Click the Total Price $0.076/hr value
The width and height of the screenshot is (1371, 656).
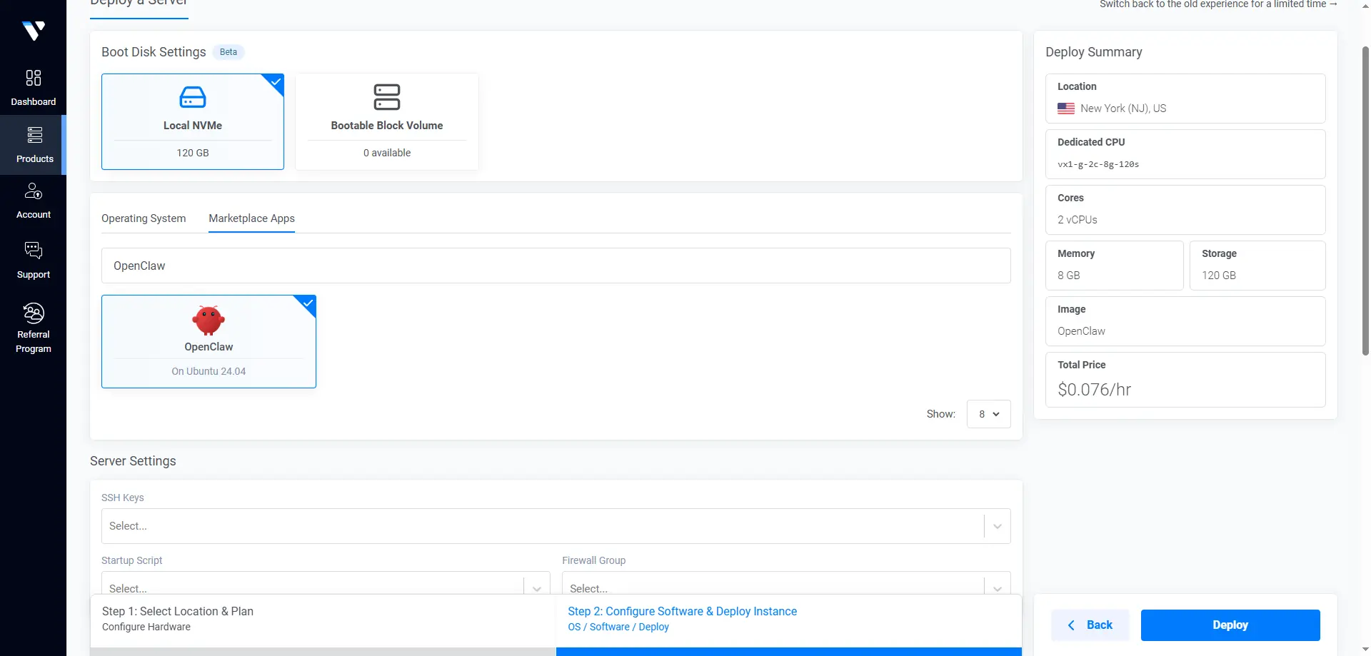tap(1095, 390)
